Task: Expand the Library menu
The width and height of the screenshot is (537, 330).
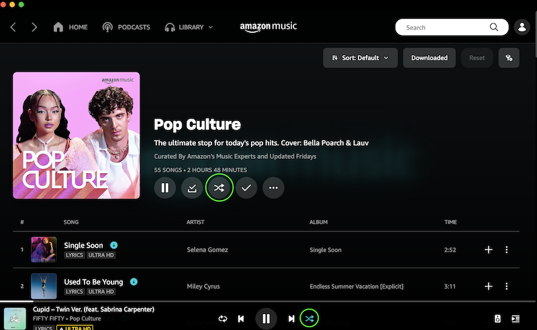Action: click(x=189, y=27)
